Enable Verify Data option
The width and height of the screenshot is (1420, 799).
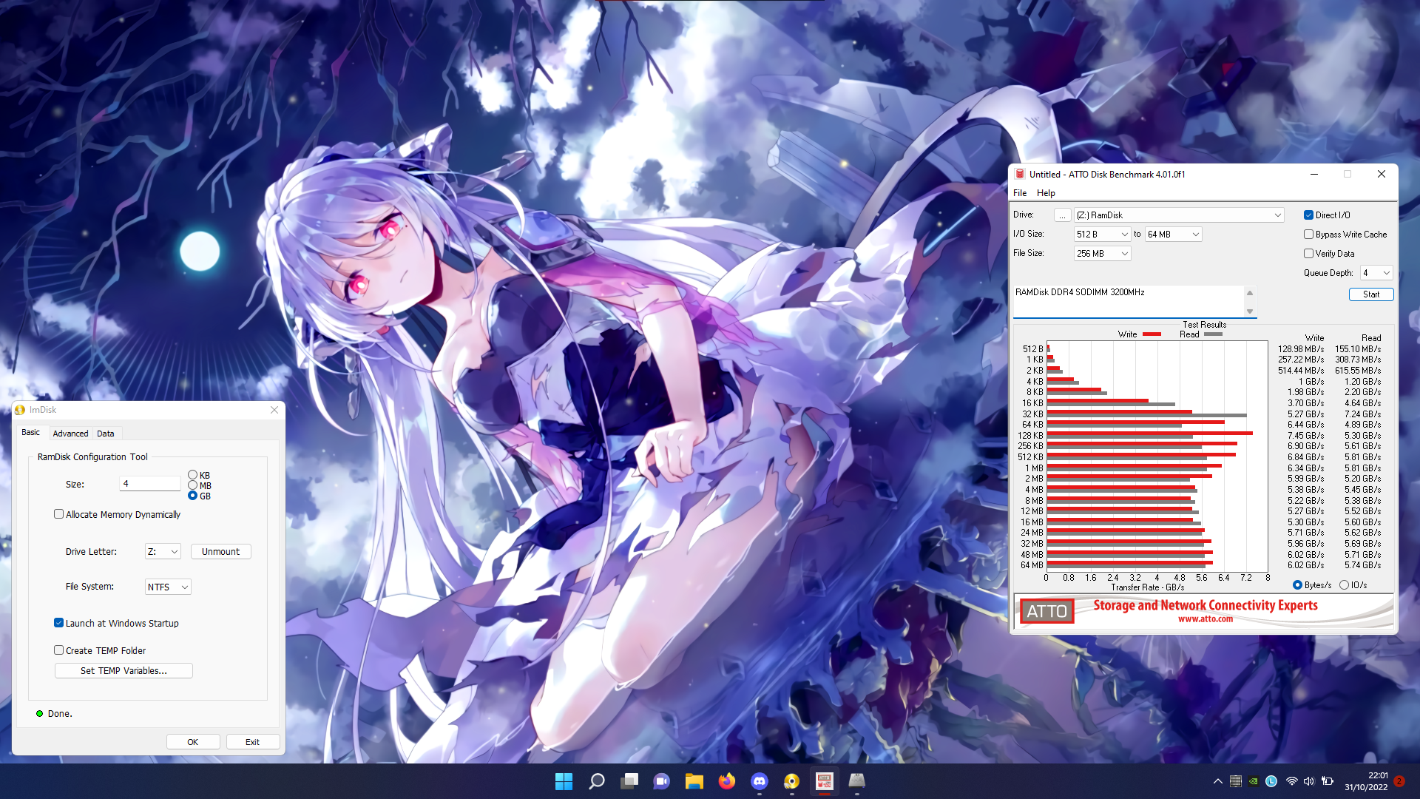(x=1308, y=254)
